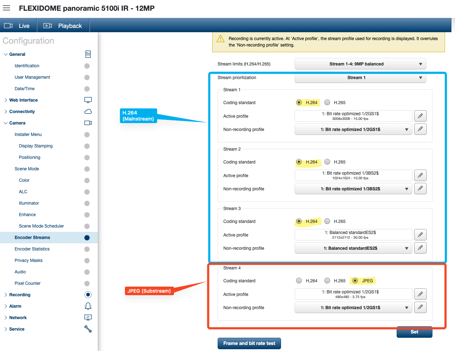This screenshot has width=455, height=351.
Task: Click the Web Interface monitor icon
Action: coord(88,100)
